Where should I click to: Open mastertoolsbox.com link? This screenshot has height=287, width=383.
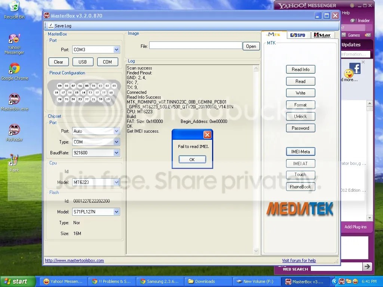pos(74,260)
